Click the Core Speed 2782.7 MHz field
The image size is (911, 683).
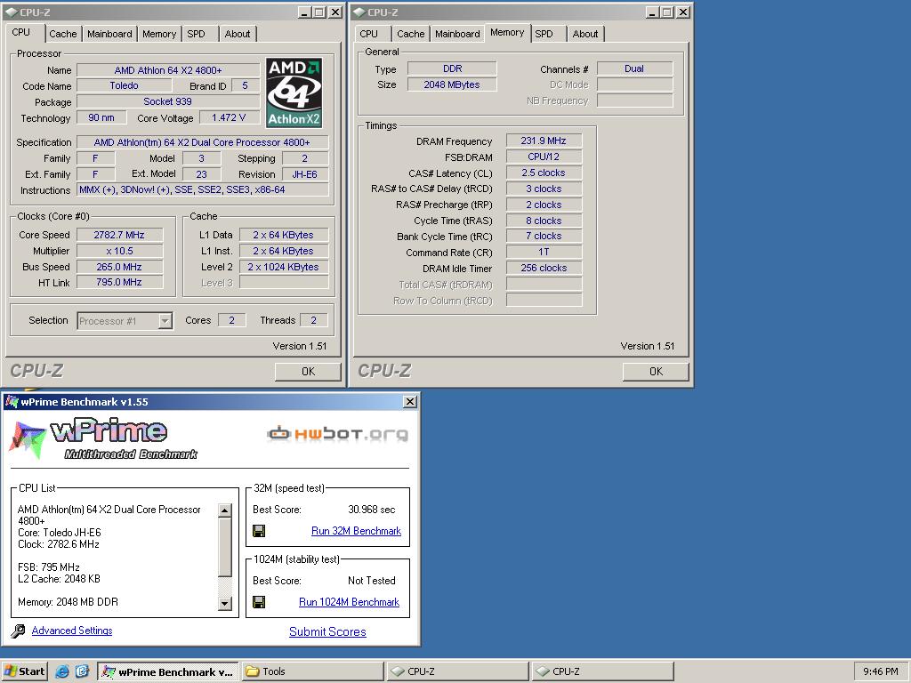(119, 235)
